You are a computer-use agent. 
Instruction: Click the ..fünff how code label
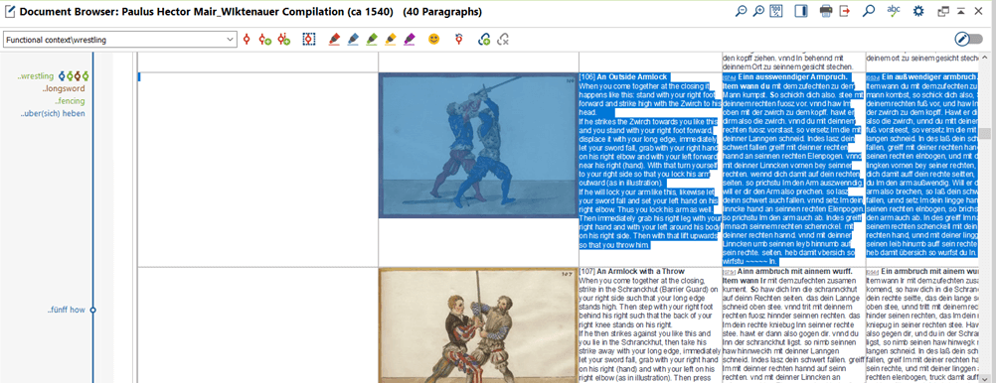[66, 311]
